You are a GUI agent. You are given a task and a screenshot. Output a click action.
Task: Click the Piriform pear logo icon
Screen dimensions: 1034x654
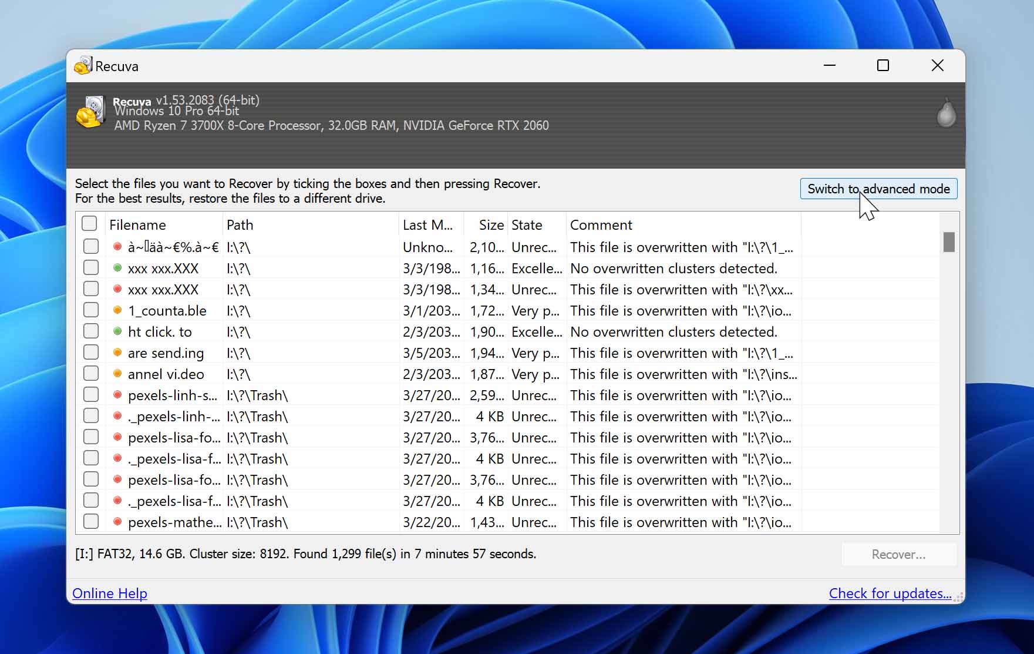946,113
